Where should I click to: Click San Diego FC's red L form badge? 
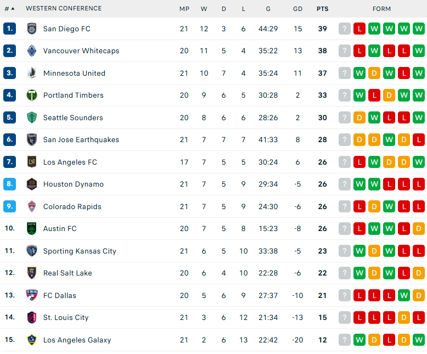click(359, 29)
